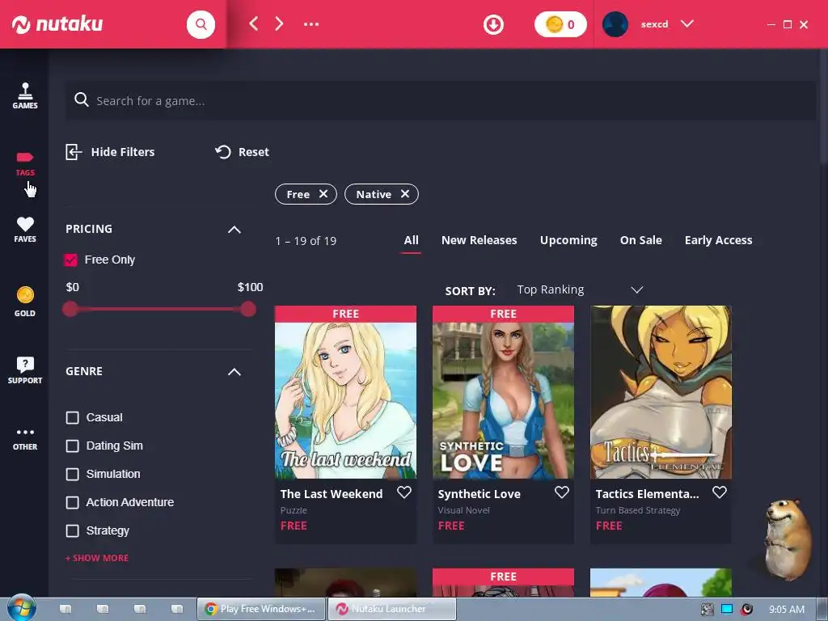
Task: Open the Other menu in sidebar
Action: [x=25, y=439]
